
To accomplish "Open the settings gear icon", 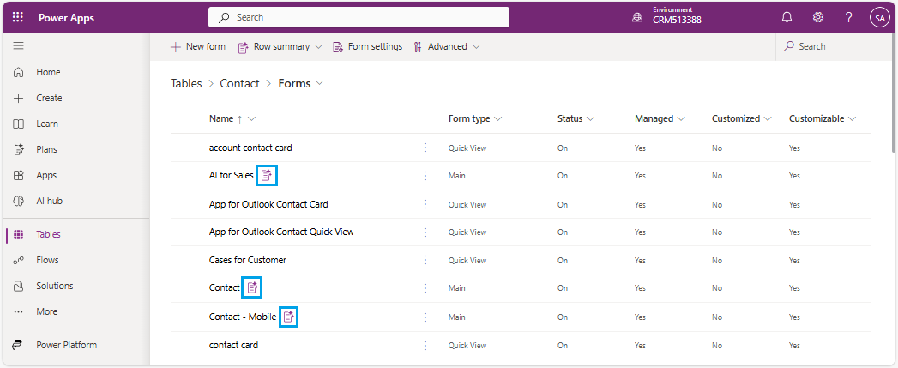I will click(x=818, y=17).
